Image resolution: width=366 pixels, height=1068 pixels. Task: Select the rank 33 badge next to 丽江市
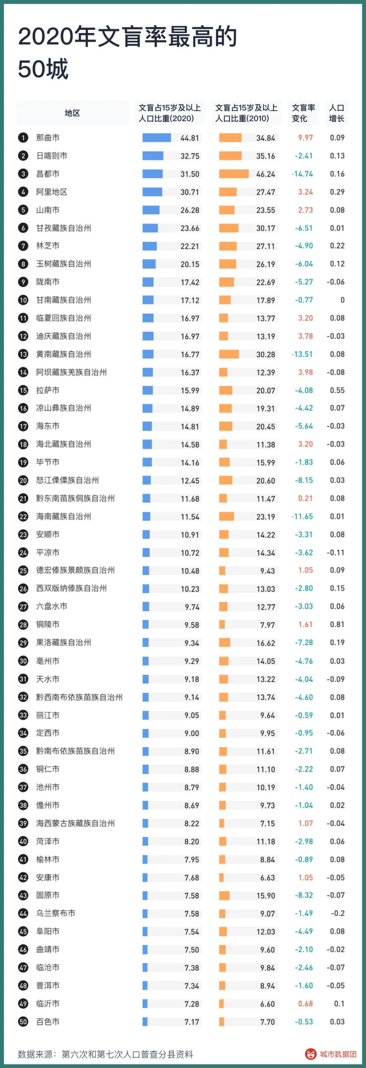23,716
